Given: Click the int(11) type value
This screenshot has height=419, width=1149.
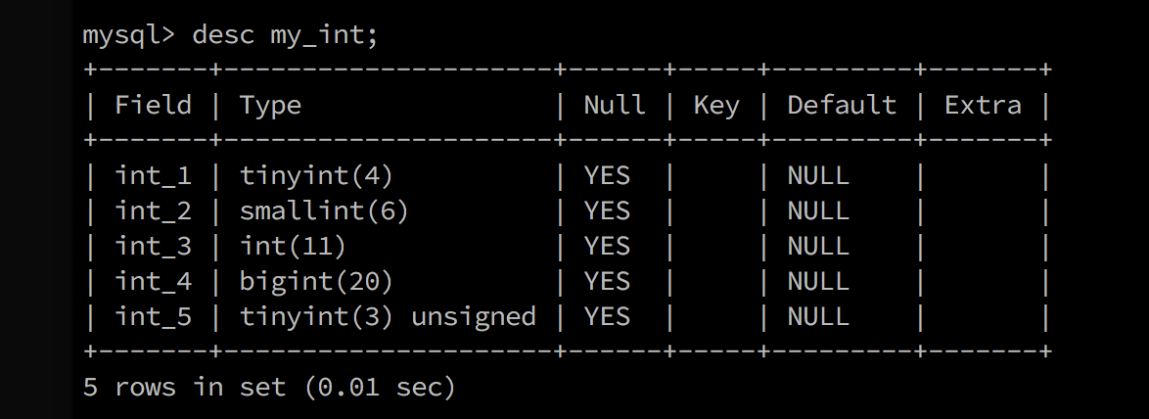Looking at the screenshot, I should 293,246.
